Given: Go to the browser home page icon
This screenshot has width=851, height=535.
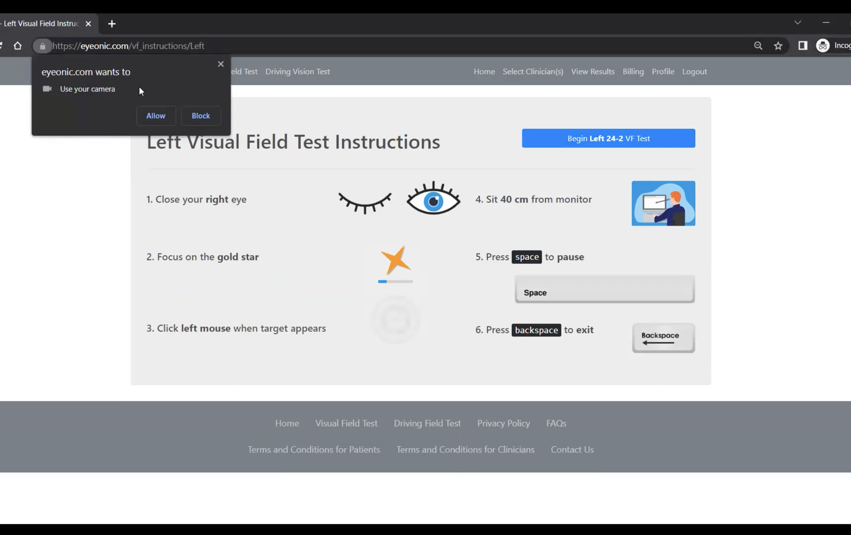Looking at the screenshot, I should (18, 46).
